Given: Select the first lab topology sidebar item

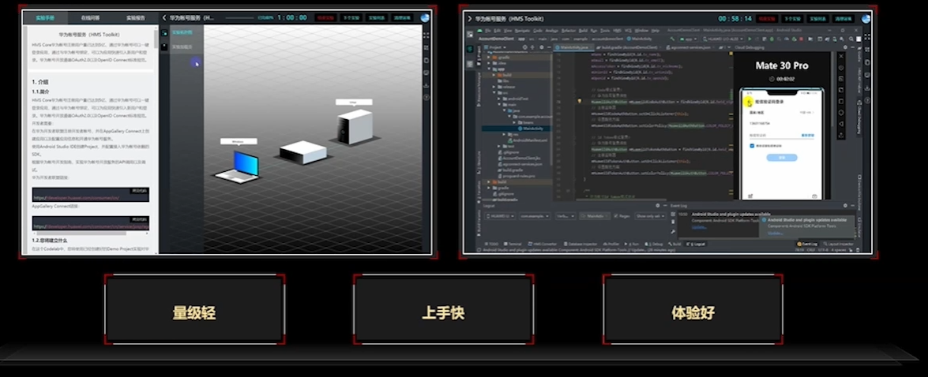Looking at the screenshot, I should click(182, 32).
